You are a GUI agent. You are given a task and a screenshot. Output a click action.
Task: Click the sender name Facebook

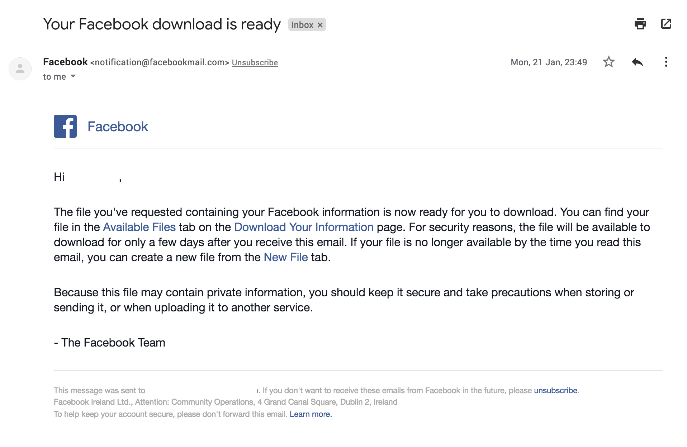point(65,62)
